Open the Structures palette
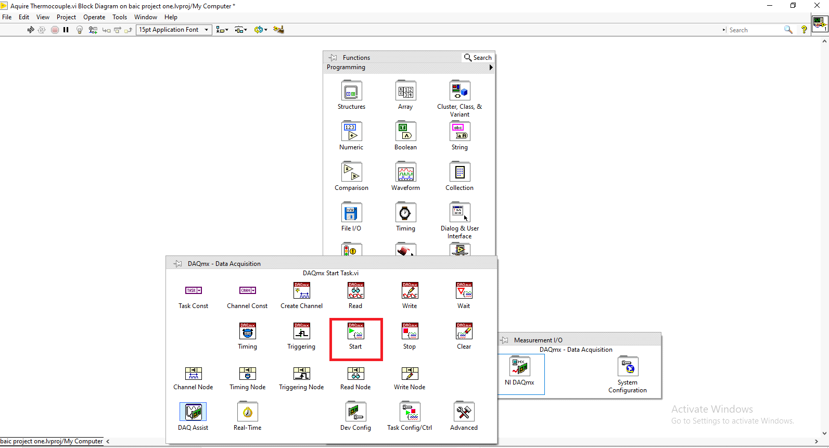The height and width of the screenshot is (448, 829). point(351,91)
